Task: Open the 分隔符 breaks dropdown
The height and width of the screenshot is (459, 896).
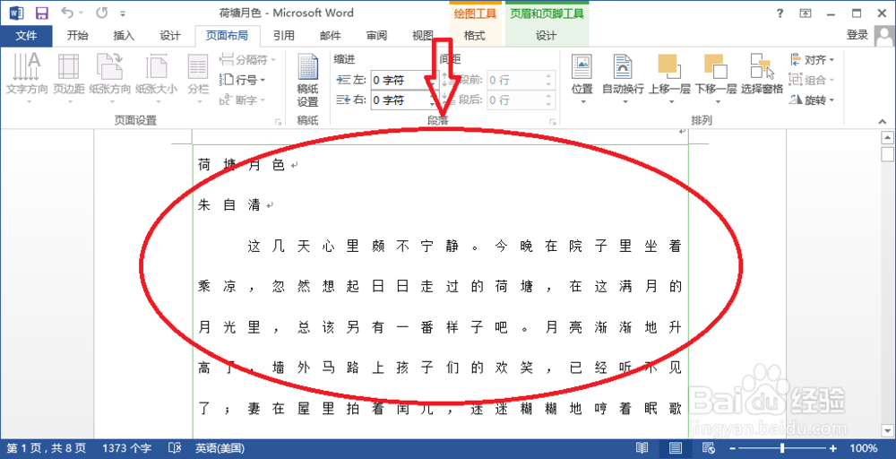Action: click(248, 59)
